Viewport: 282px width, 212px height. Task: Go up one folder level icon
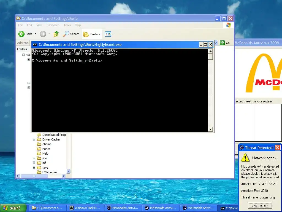tap(56, 34)
